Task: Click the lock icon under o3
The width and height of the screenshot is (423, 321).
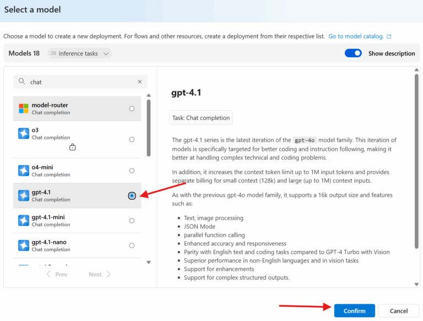Action: pos(72,147)
